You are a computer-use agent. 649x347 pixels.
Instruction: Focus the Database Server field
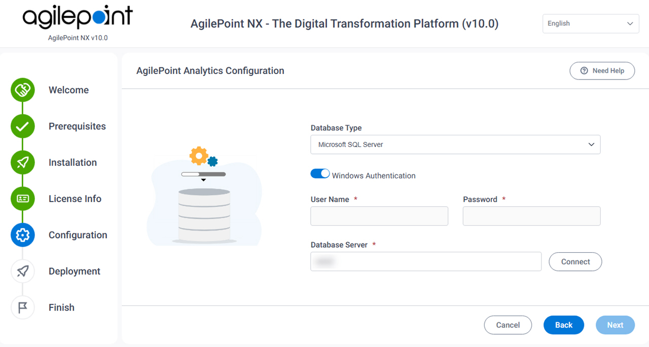pyautogui.click(x=426, y=261)
